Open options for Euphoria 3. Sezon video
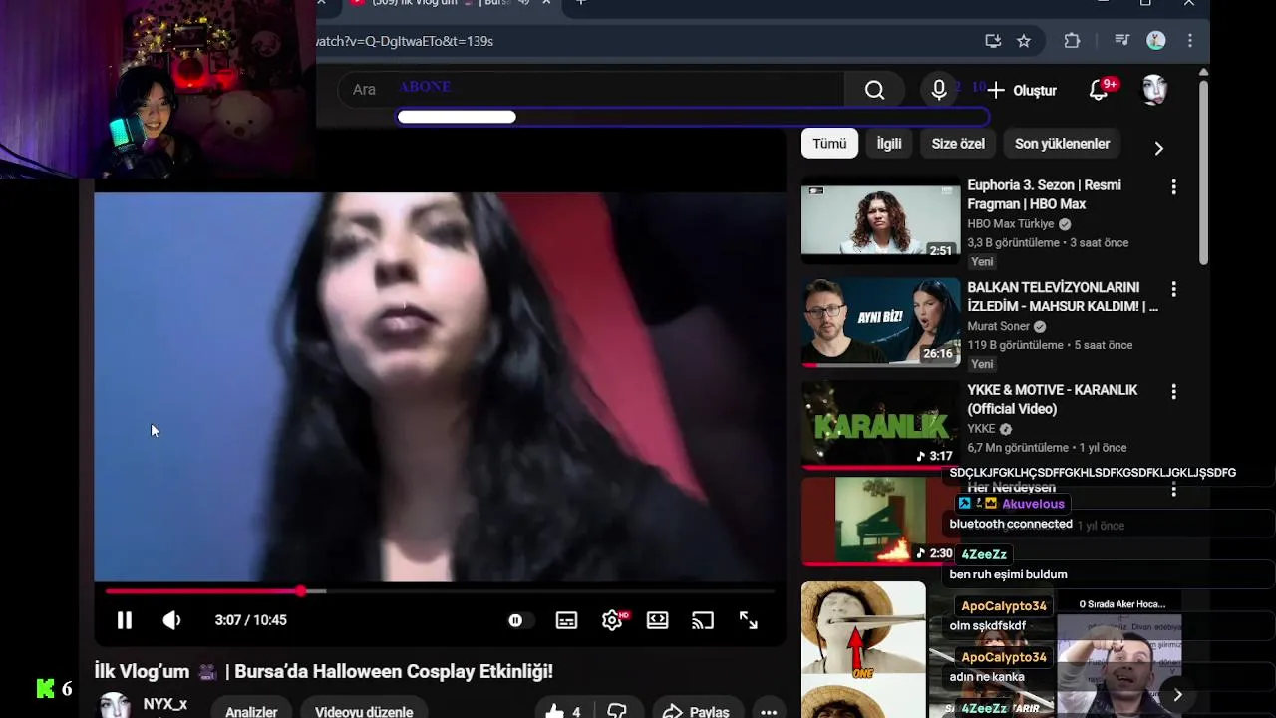 click(x=1173, y=187)
